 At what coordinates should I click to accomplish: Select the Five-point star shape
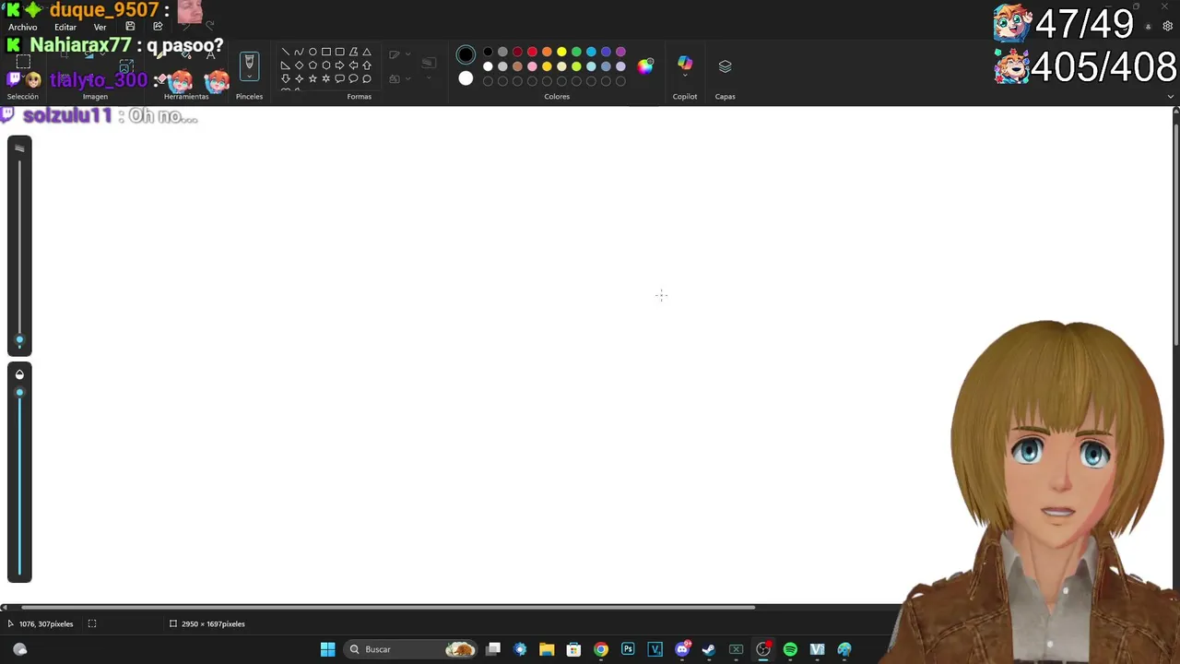[313, 79]
